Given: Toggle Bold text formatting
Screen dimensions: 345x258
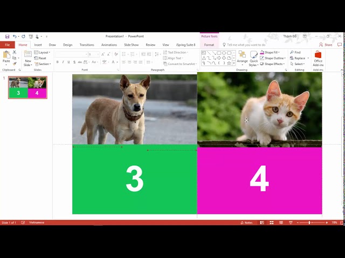Looking at the screenshot, I should click(x=57, y=62).
